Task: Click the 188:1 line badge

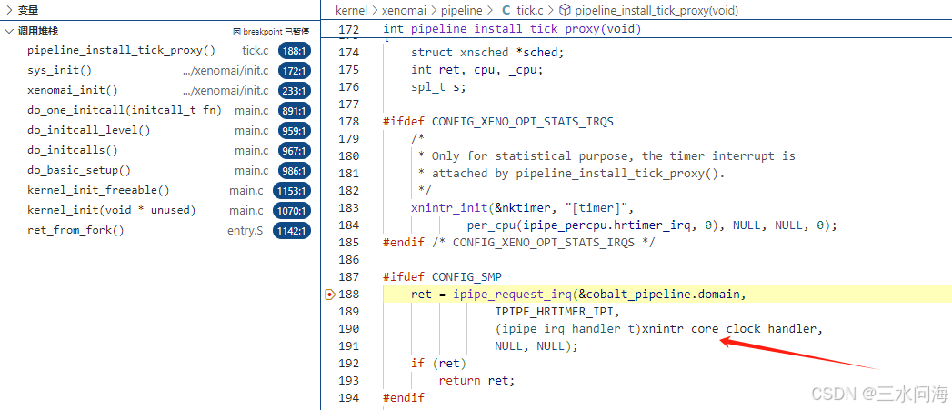Action: tap(295, 51)
